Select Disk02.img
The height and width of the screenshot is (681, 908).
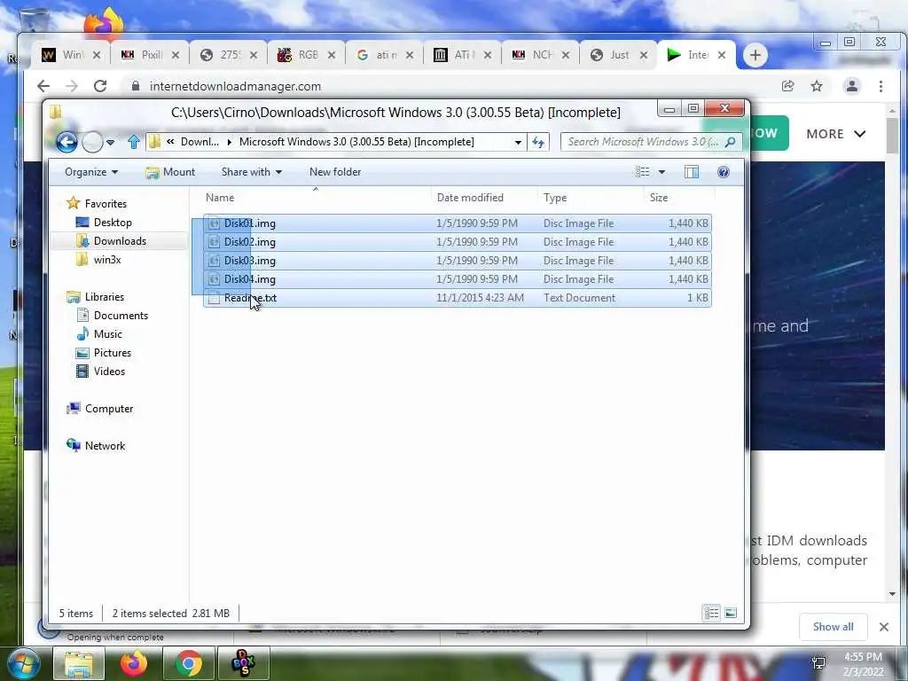point(458,242)
